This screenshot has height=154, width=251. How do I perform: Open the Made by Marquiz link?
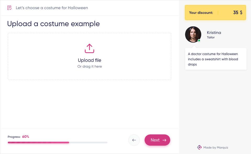(x=213, y=147)
